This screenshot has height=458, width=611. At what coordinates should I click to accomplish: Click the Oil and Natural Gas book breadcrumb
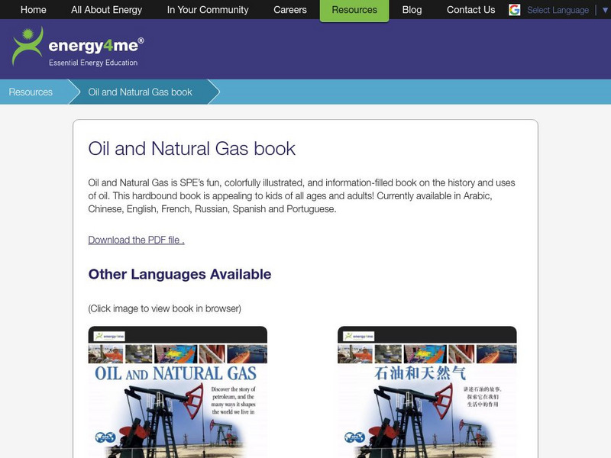pos(140,92)
